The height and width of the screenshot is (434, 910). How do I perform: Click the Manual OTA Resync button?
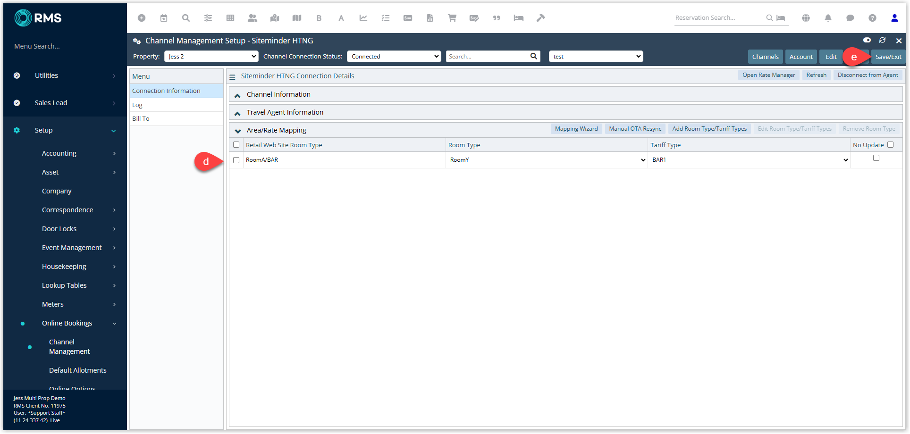click(x=635, y=129)
